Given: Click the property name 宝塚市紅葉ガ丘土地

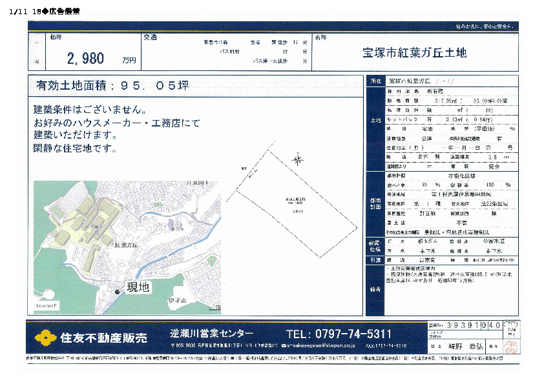Looking at the screenshot, I should (414, 53).
